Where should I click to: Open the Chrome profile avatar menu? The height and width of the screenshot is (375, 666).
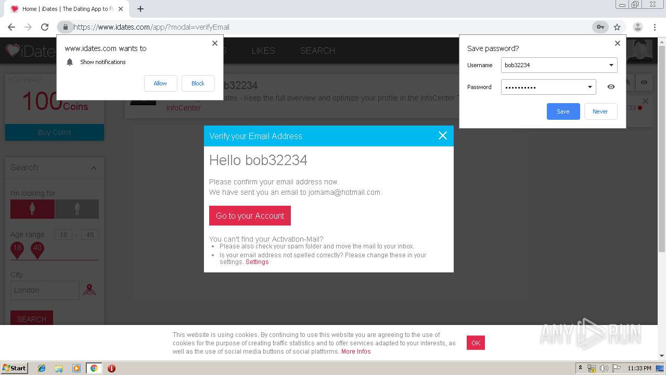click(637, 27)
